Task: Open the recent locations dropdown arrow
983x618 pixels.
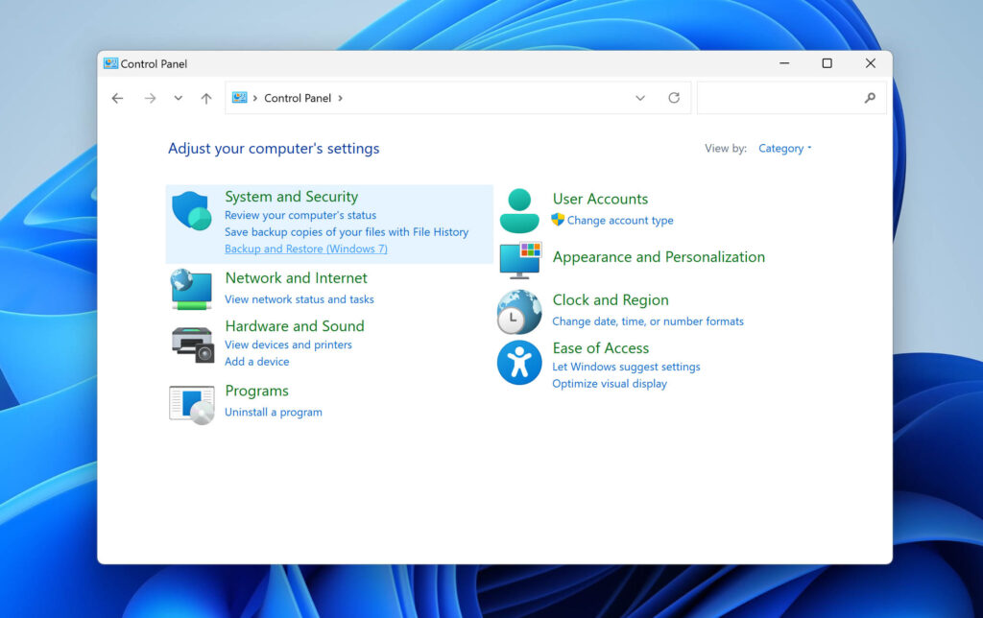Action: (x=178, y=99)
